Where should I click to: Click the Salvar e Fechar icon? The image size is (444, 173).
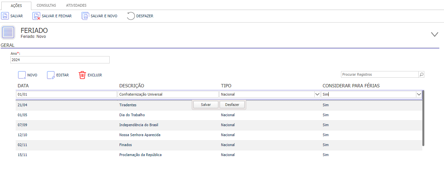pos(36,16)
